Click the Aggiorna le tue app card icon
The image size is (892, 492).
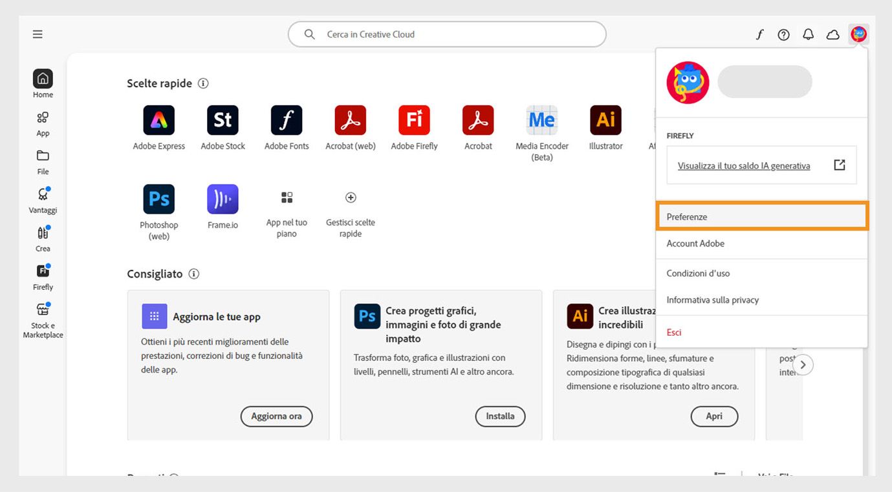[155, 316]
